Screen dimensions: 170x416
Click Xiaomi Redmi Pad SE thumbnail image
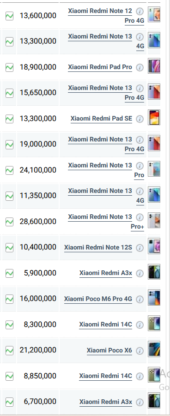click(154, 117)
